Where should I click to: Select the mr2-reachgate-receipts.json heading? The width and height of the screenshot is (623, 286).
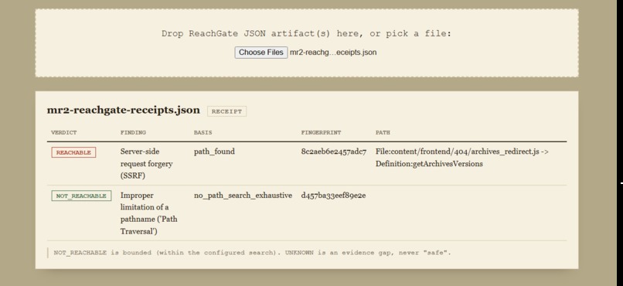point(123,110)
